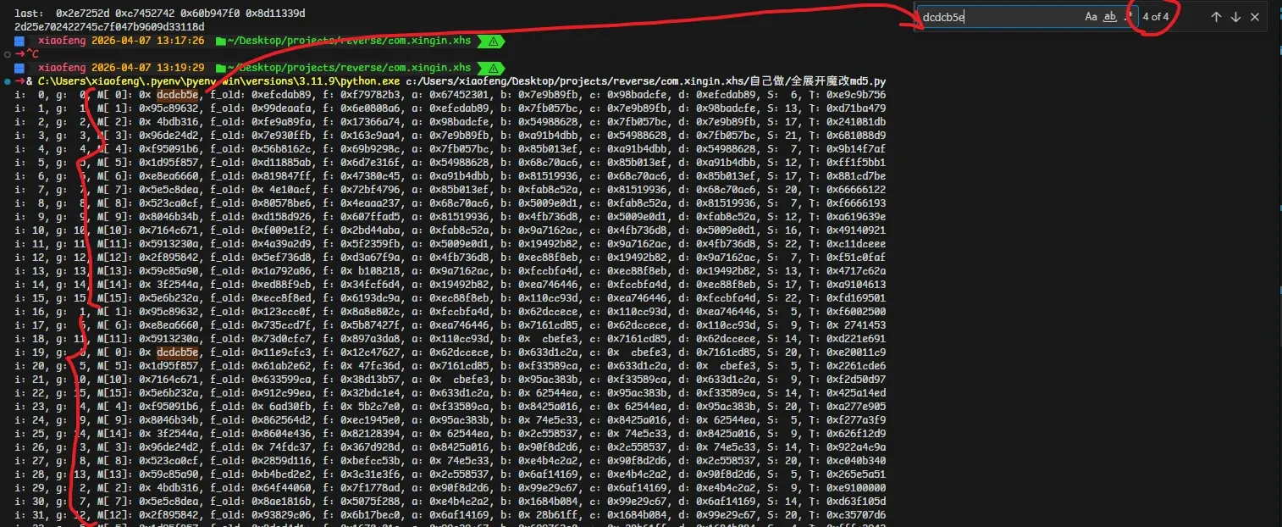Go to the next match with the down arrow
This screenshot has height=527, width=1282.
click(1235, 17)
